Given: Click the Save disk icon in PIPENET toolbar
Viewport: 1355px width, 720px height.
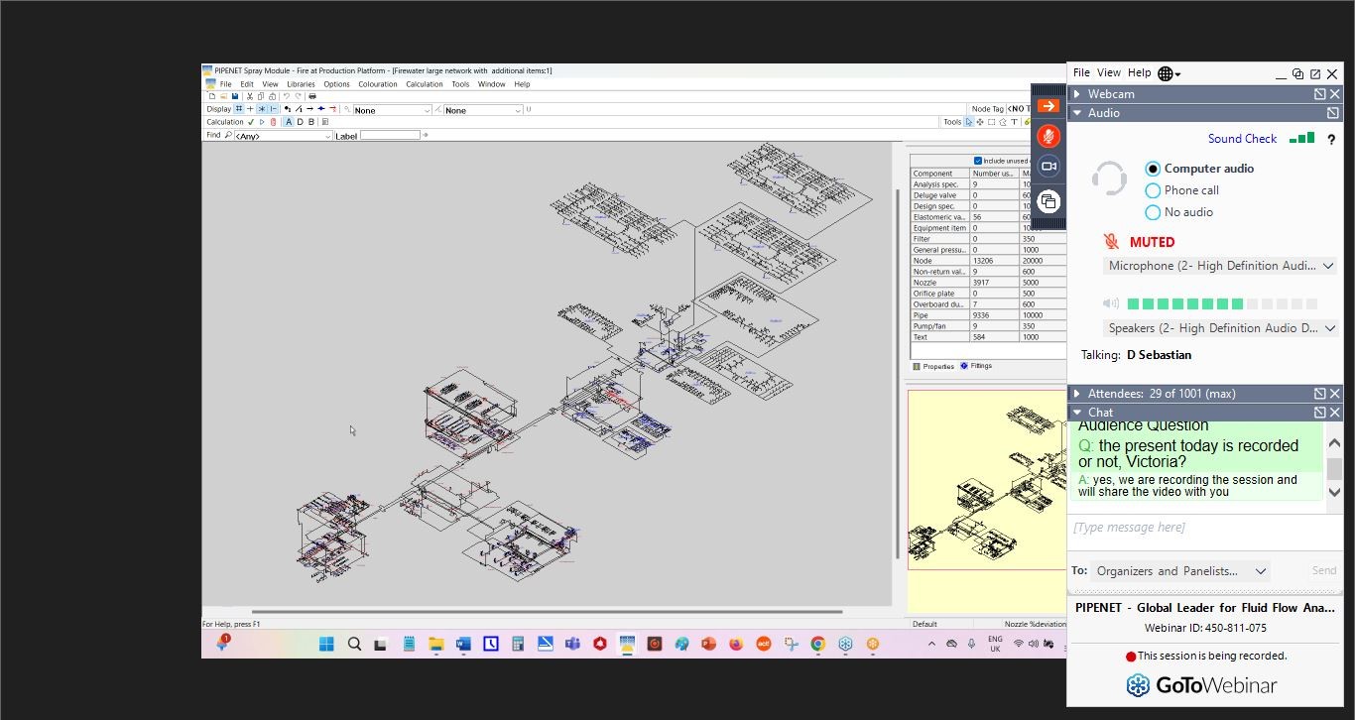Looking at the screenshot, I should (x=235, y=96).
